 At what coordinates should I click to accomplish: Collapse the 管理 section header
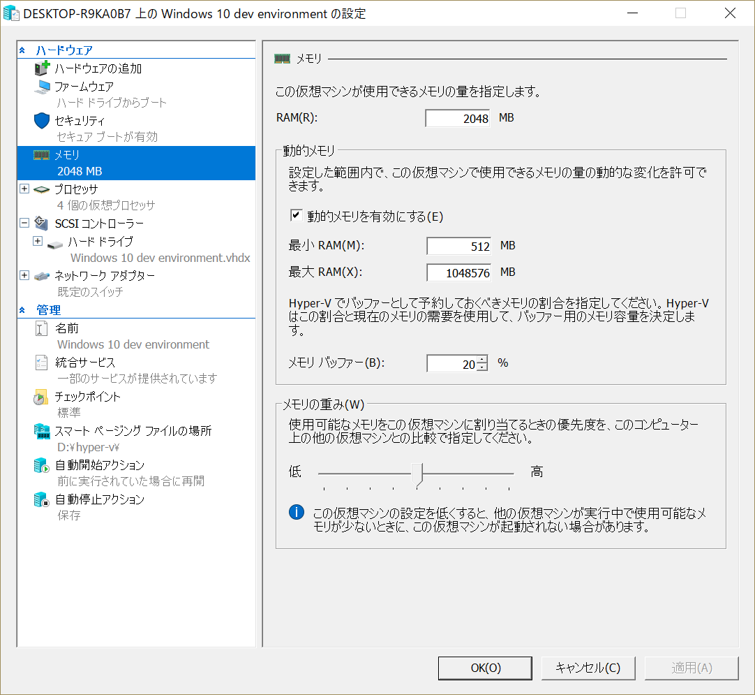point(23,309)
